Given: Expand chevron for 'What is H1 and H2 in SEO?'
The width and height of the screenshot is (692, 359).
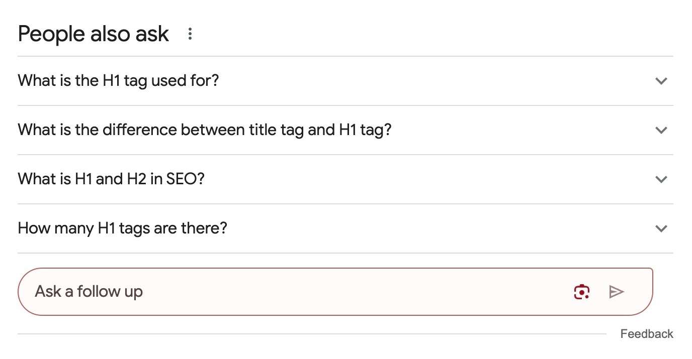Looking at the screenshot, I should pos(661,179).
